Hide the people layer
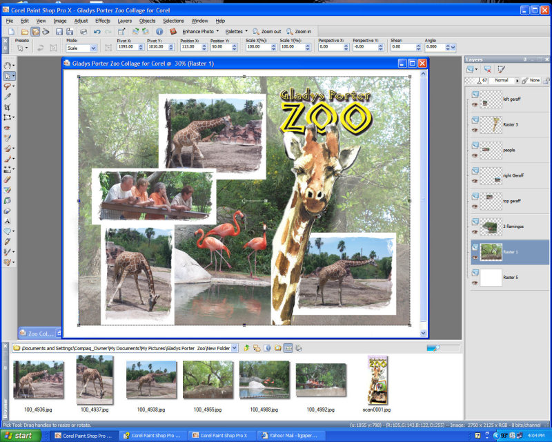 [x=475, y=155]
